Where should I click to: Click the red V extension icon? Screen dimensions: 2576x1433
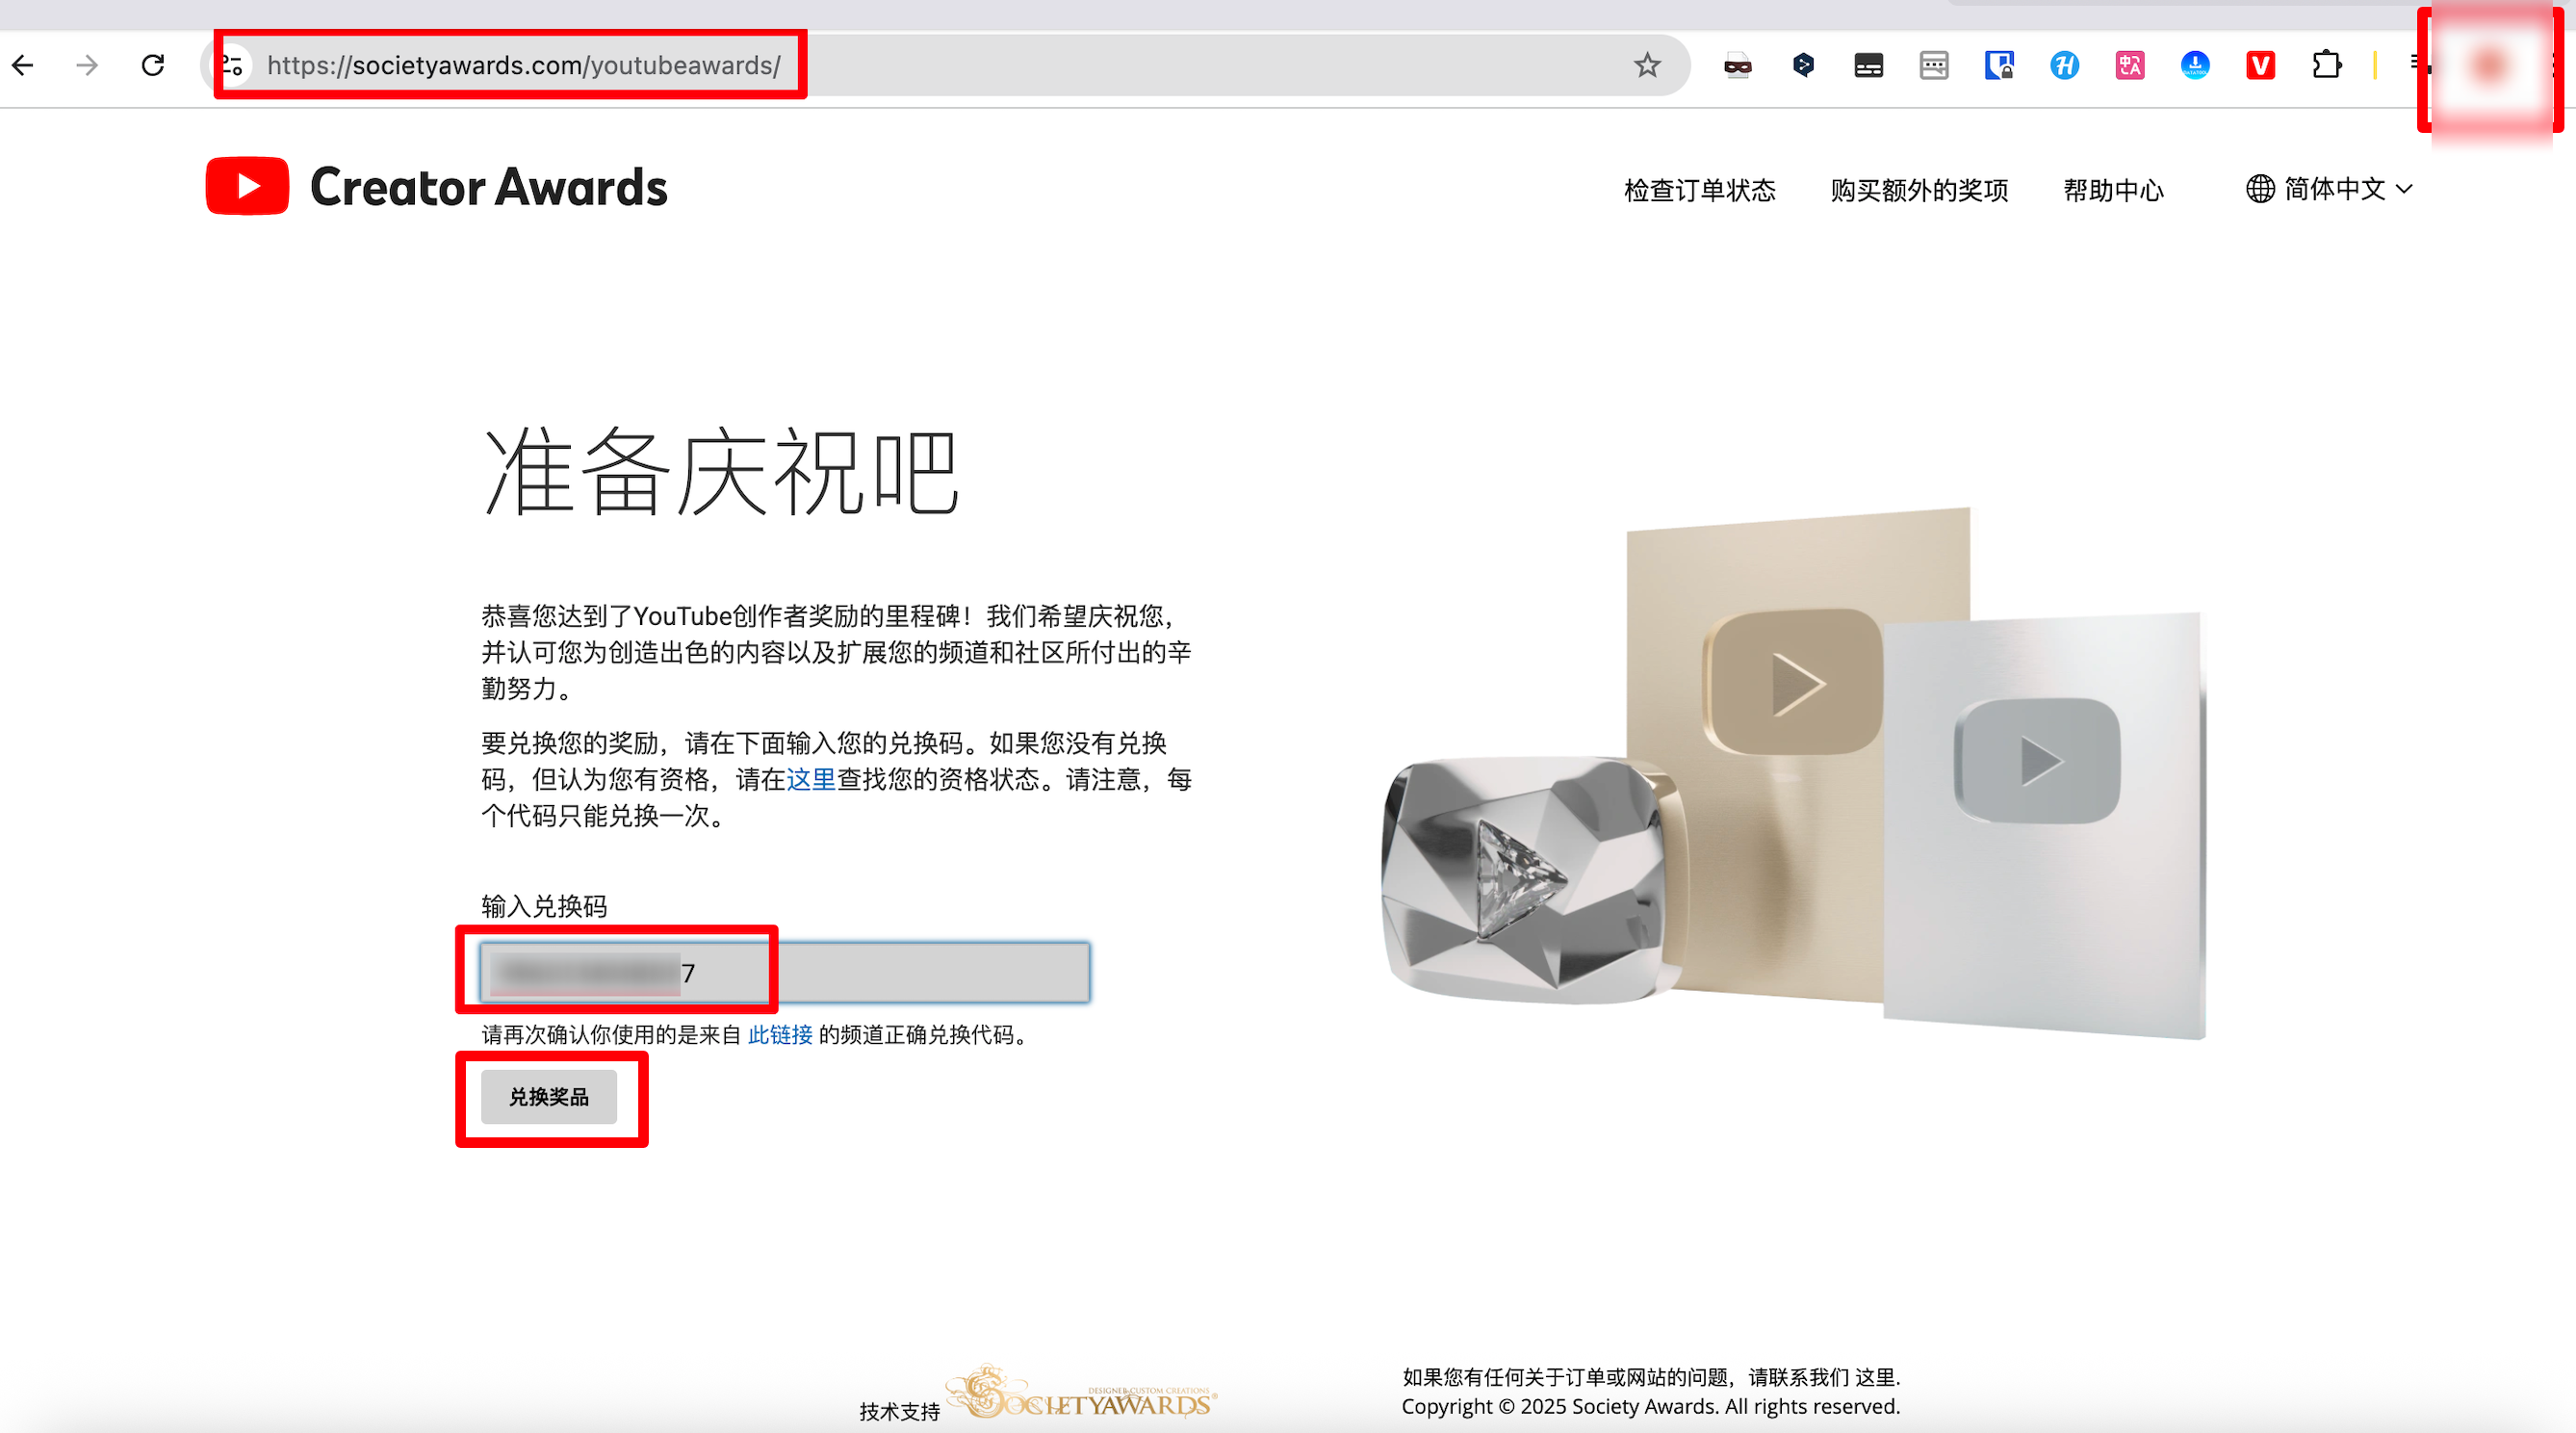[2260, 65]
